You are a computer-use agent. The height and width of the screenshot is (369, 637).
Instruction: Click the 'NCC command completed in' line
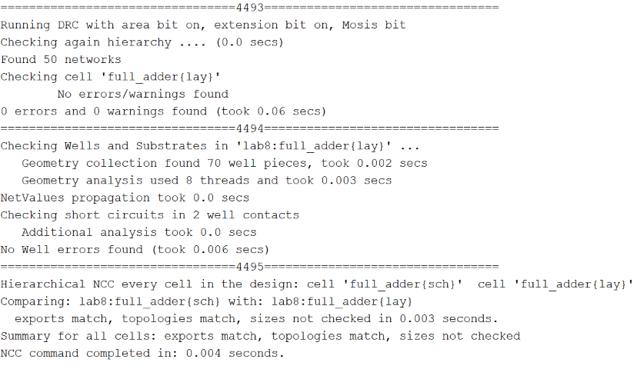pos(142,353)
